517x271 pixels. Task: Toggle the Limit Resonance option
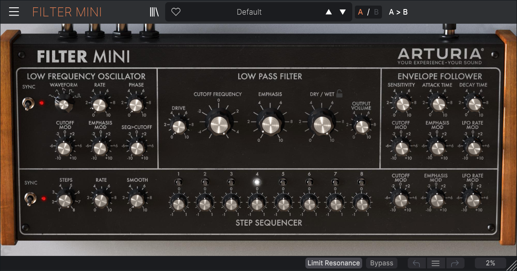pyautogui.click(x=333, y=263)
